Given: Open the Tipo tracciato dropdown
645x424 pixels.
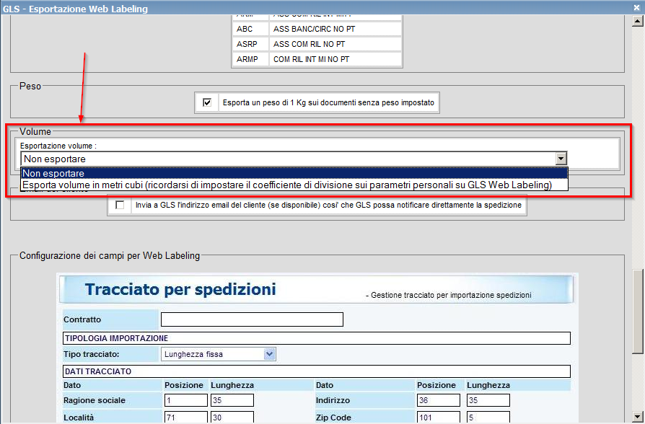Looking at the screenshot, I should click(x=270, y=354).
